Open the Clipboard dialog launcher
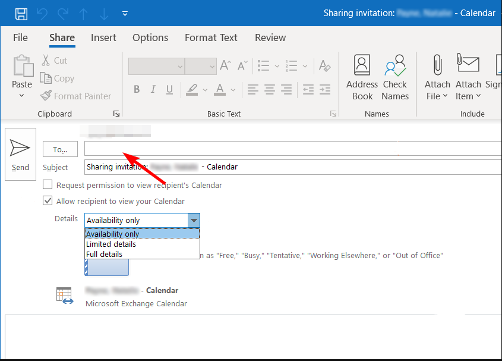This screenshot has height=361, width=502. tap(116, 114)
